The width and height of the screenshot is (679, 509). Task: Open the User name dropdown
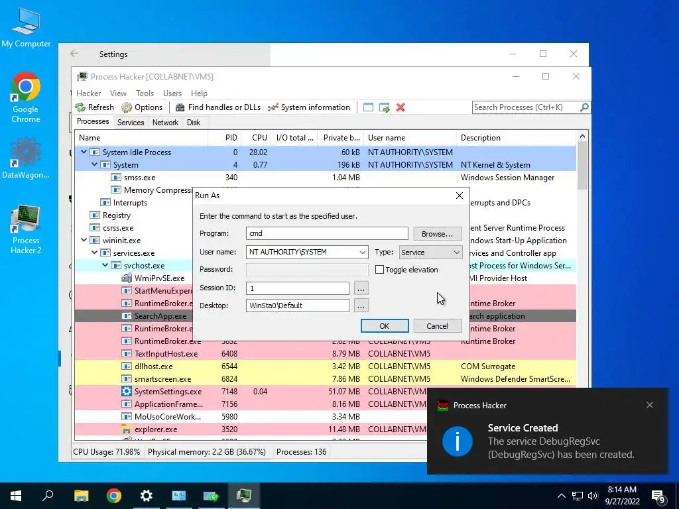(x=363, y=253)
